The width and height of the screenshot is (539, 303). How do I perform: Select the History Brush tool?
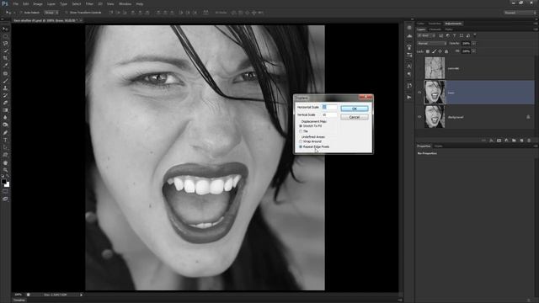click(5, 95)
